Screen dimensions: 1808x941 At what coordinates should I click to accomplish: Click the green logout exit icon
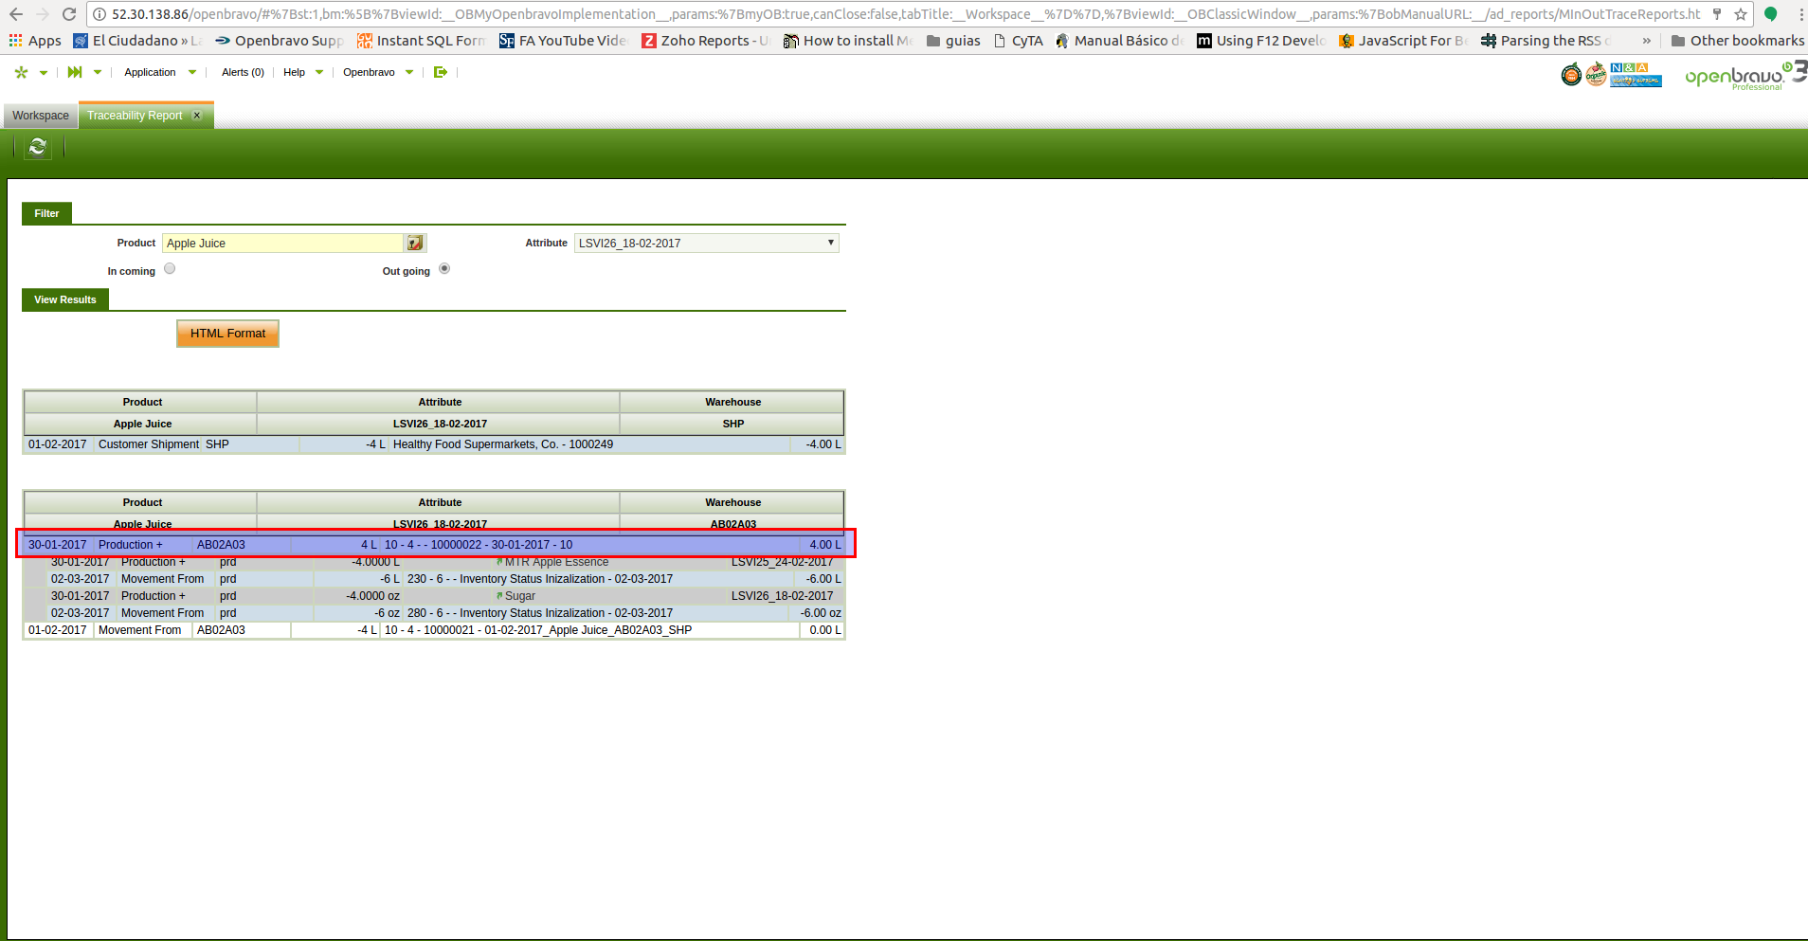coord(440,72)
